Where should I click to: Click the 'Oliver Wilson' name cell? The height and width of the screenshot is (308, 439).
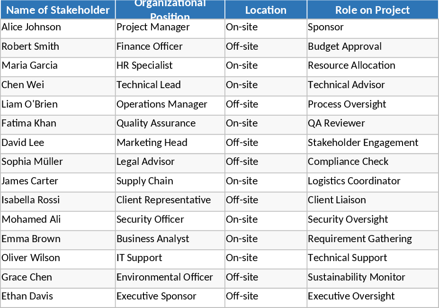coord(58,258)
